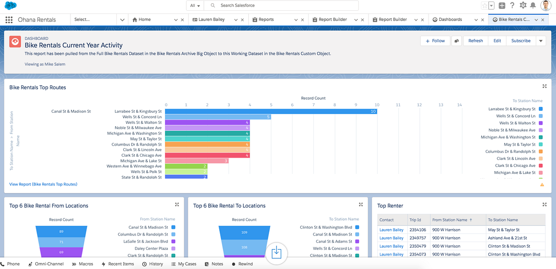
Task: Expand the Dashboards tab chevron menu
Action: pos(475,20)
